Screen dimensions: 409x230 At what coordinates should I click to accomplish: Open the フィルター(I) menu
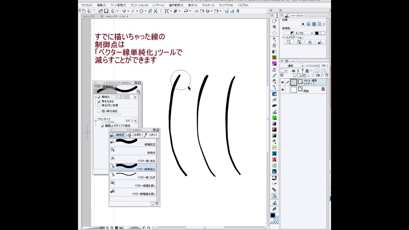click(x=208, y=5)
